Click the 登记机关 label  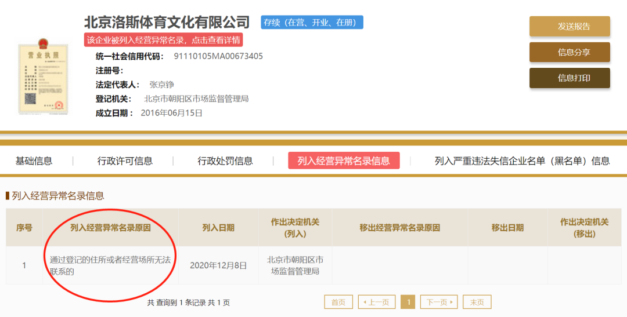pyautogui.click(x=114, y=99)
